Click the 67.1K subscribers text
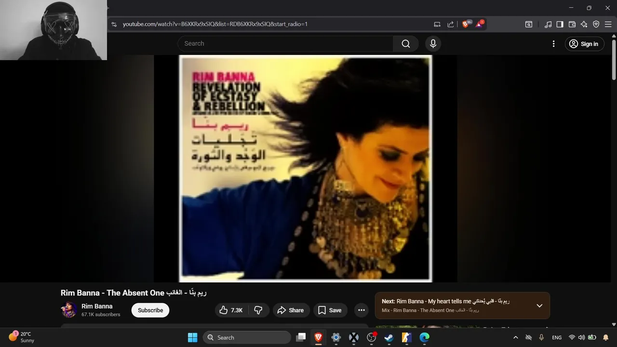 101,314
